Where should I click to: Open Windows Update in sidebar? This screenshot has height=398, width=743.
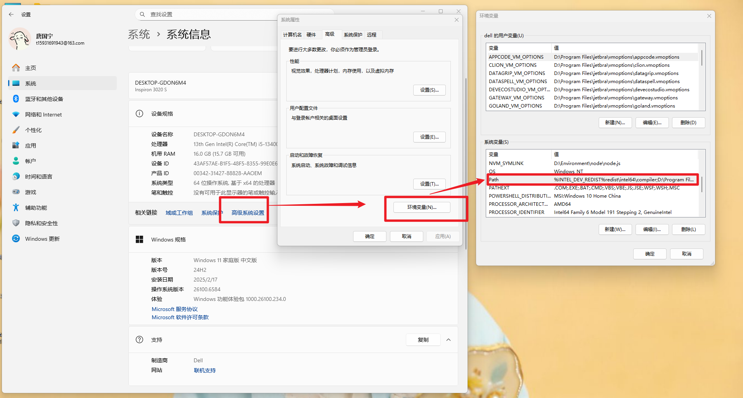click(x=62, y=239)
